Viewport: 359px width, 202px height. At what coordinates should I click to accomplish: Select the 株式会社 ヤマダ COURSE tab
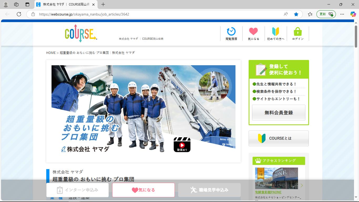pyautogui.click(x=66, y=4)
